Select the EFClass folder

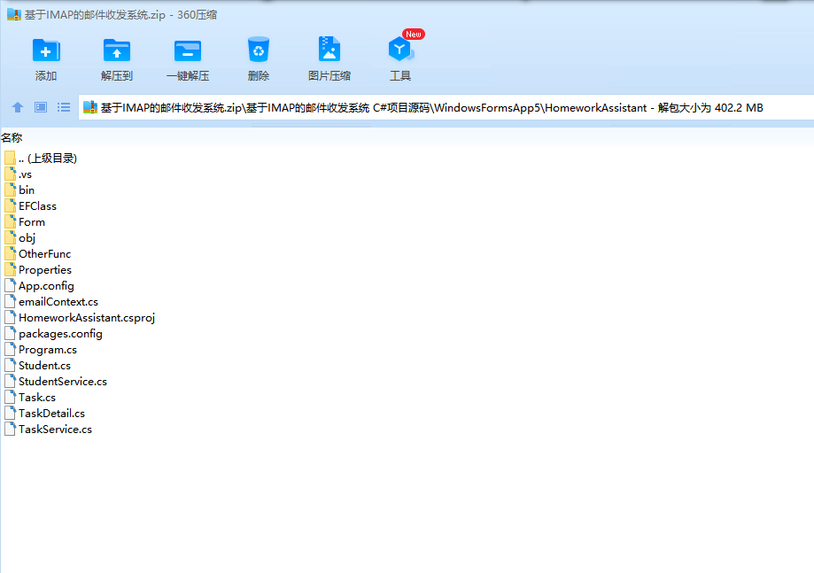pyautogui.click(x=31, y=206)
